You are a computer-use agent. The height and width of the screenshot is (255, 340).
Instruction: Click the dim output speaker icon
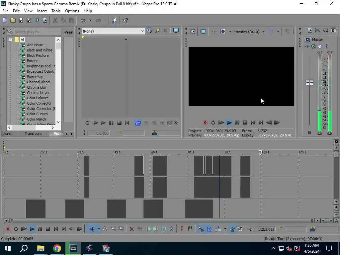pyautogui.click(x=325, y=30)
